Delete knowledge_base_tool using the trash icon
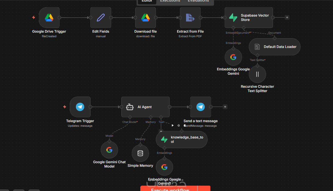This screenshot has height=191, width=333. pyautogui.click(x=185, y=125)
